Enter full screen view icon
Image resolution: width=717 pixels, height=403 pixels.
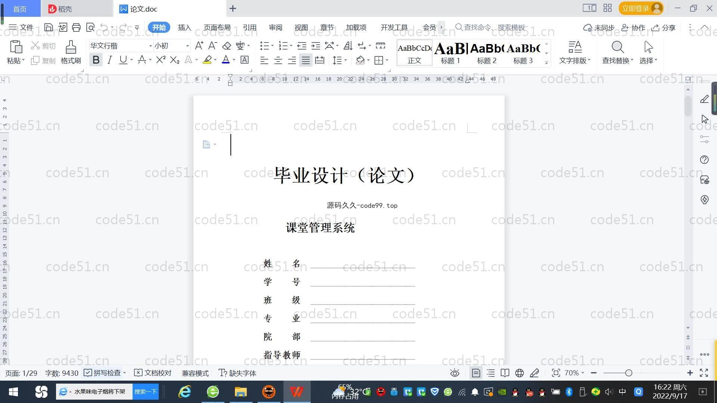(x=704, y=373)
